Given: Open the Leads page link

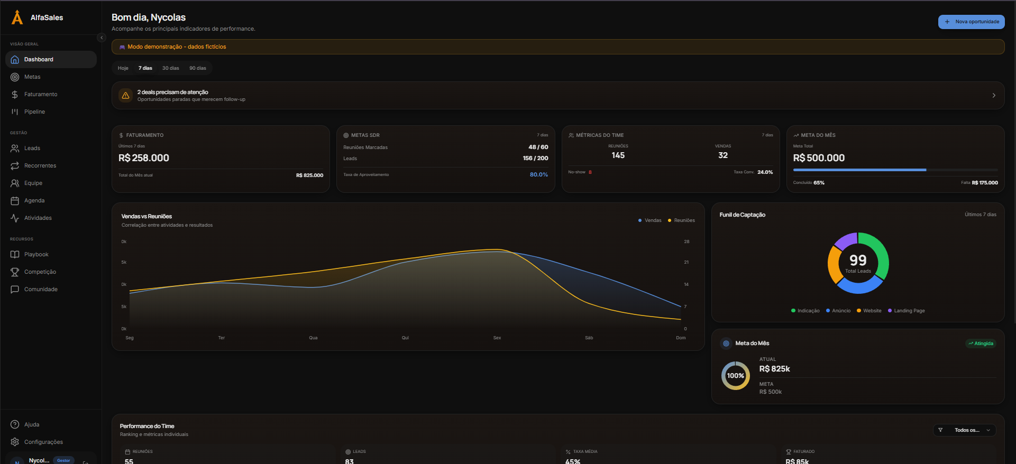Looking at the screenshot, I should (x=32, y=149).
